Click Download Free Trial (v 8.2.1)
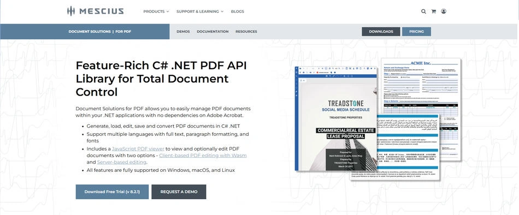The width and height of the screenshot is (519, 215). [112, 192]
